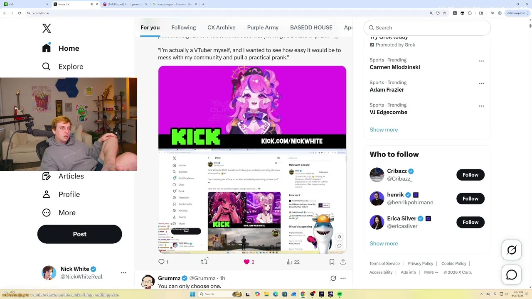Open Grummz avatar in feed
Viewport: 532px width, 299px height.
(x=148, y=282)
